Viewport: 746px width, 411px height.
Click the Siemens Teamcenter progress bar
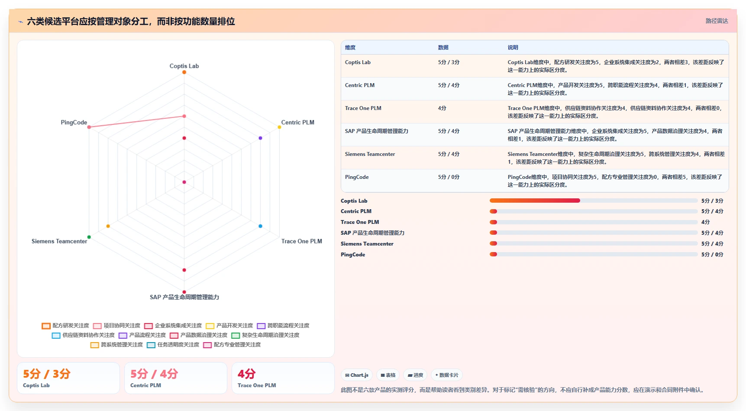[594, 243]
